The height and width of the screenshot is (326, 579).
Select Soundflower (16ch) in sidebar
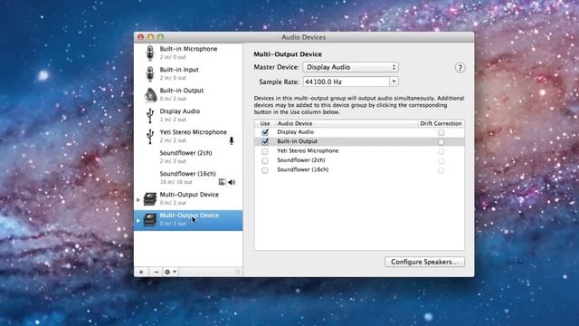(188, 177)
